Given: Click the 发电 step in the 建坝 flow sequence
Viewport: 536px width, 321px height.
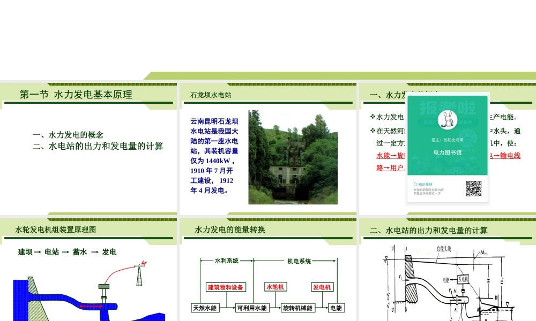Looking at the screenshot, I should click(x=110, y=252).
